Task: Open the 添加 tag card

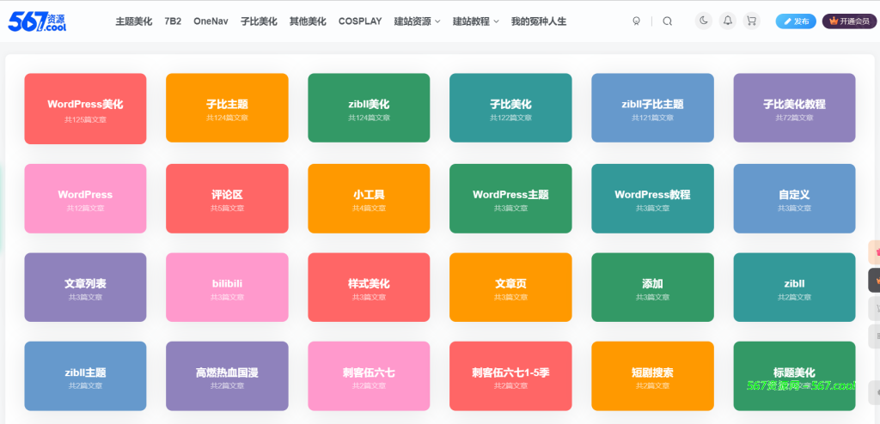Action: coord(653,288)
